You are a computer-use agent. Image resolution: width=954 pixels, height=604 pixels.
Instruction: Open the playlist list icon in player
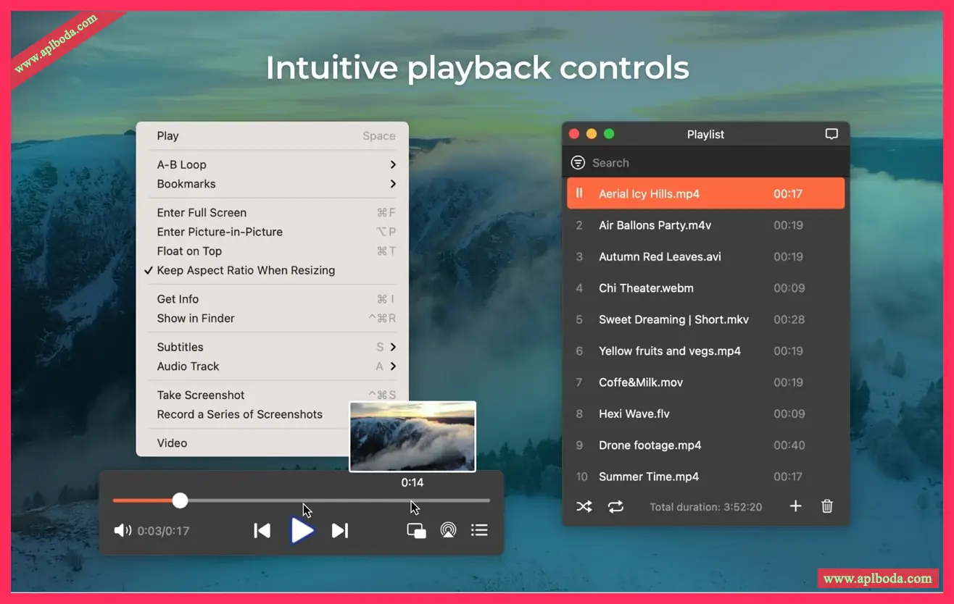479,531
